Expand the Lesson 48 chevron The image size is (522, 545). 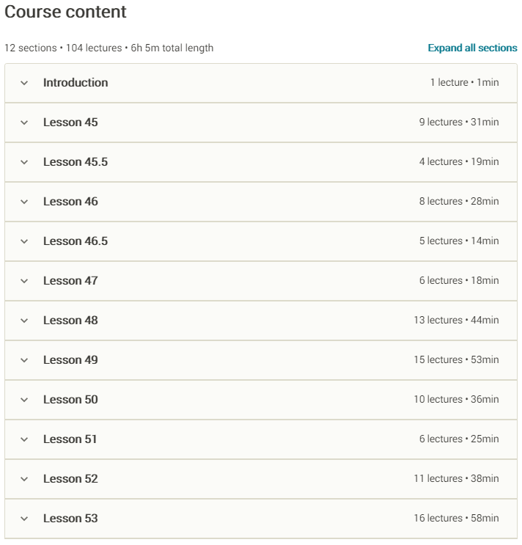pyautogui.click(x=24, y=321)
